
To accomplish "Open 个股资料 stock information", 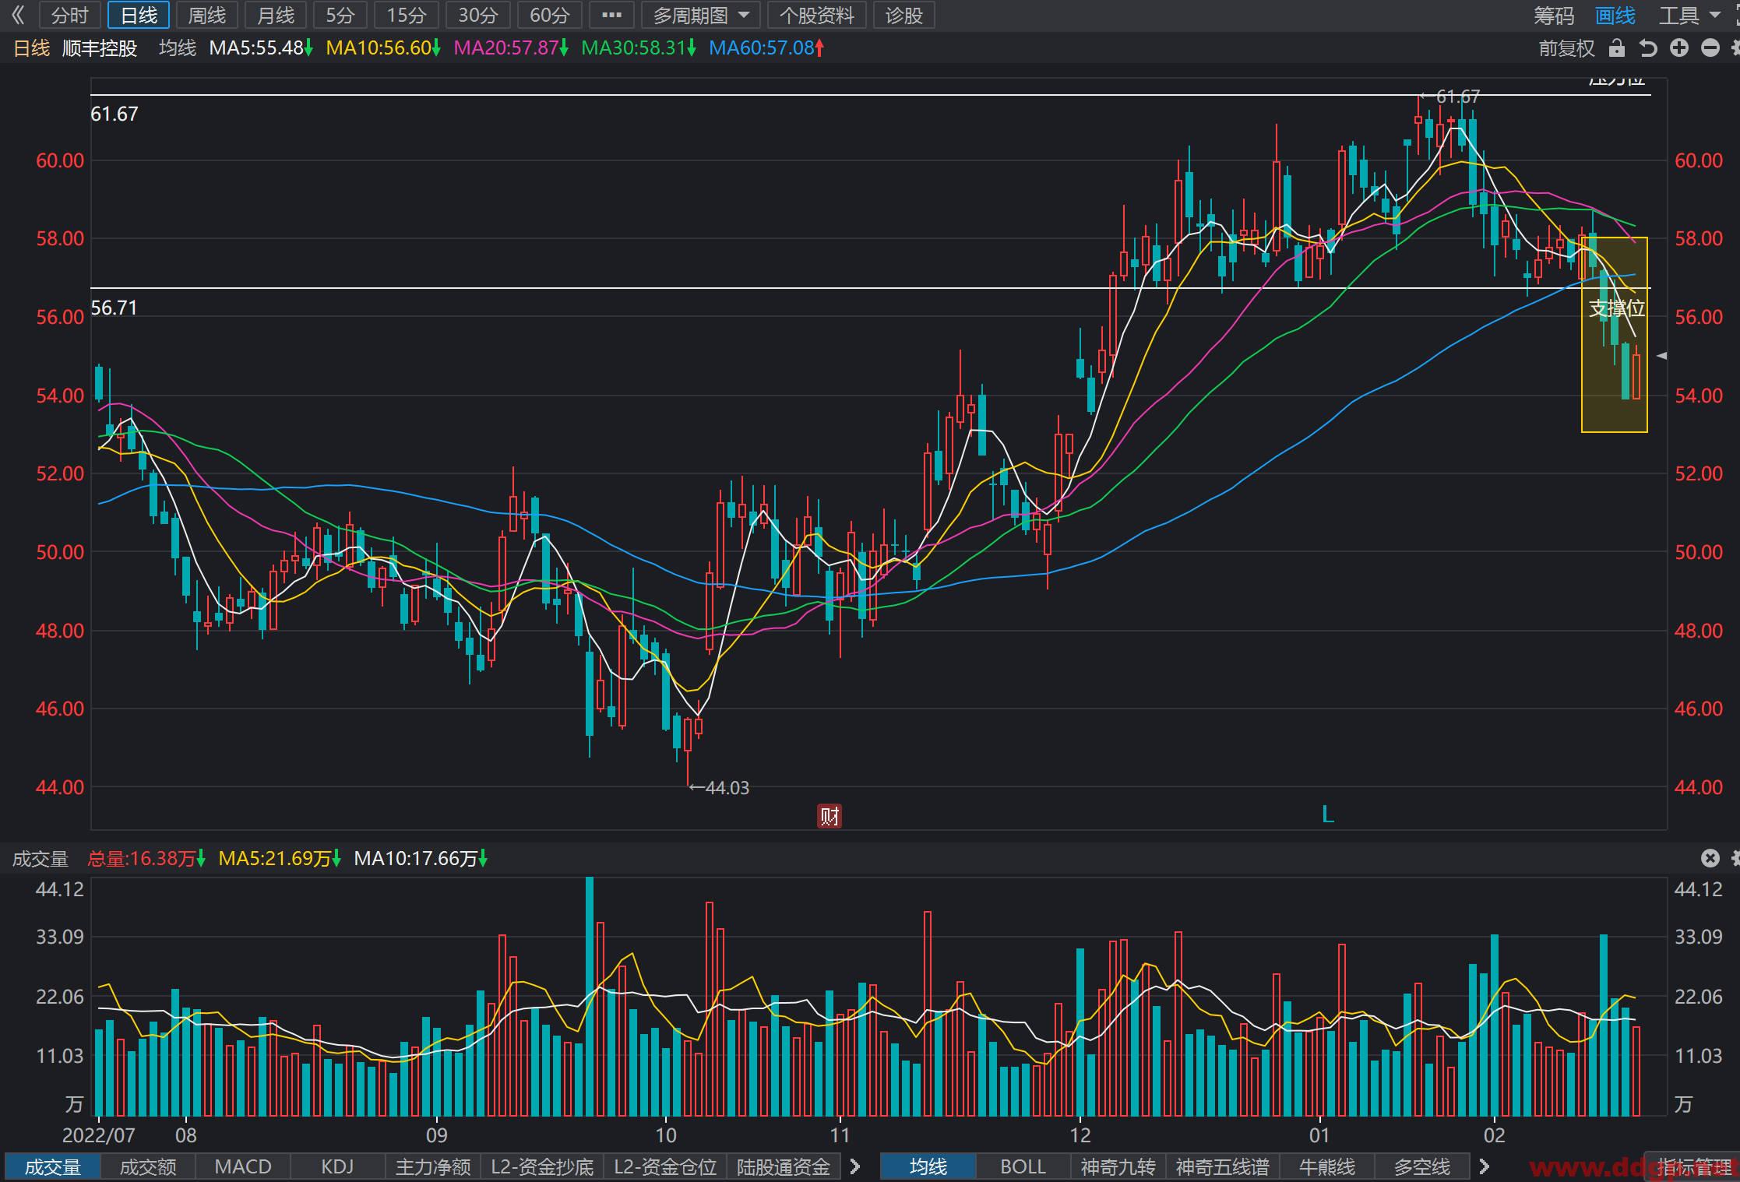I will coord(816,15).
